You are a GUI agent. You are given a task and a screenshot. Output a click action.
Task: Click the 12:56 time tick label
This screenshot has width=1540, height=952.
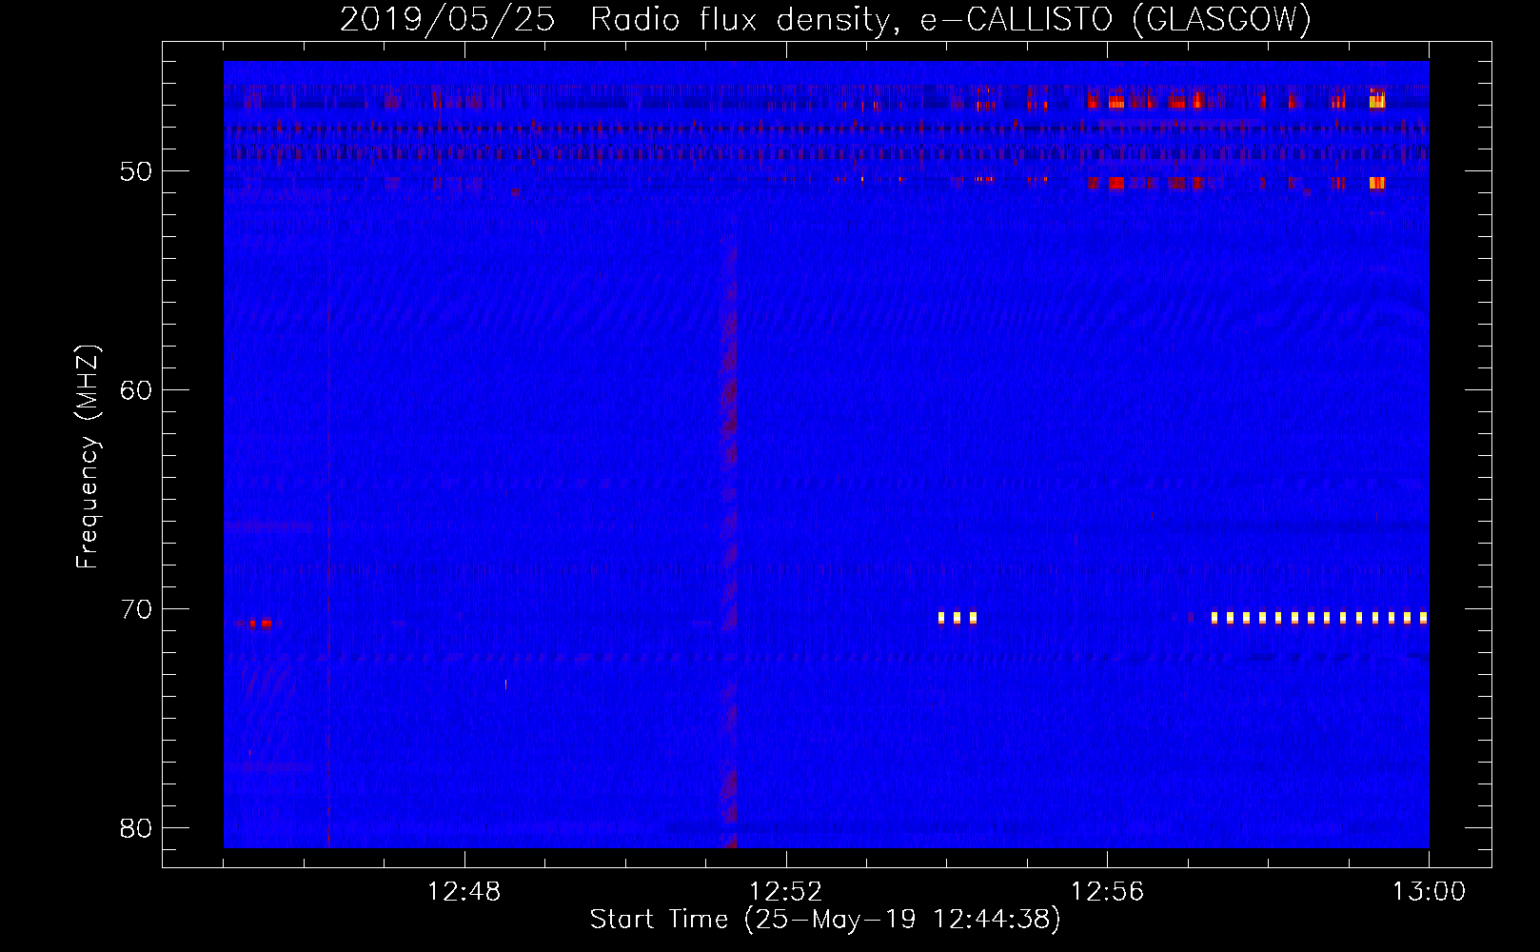coord(1108,892)
